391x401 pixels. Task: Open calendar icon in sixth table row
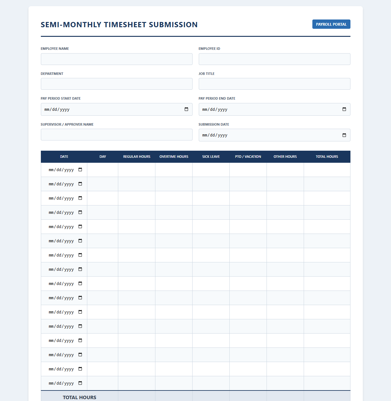80,241
